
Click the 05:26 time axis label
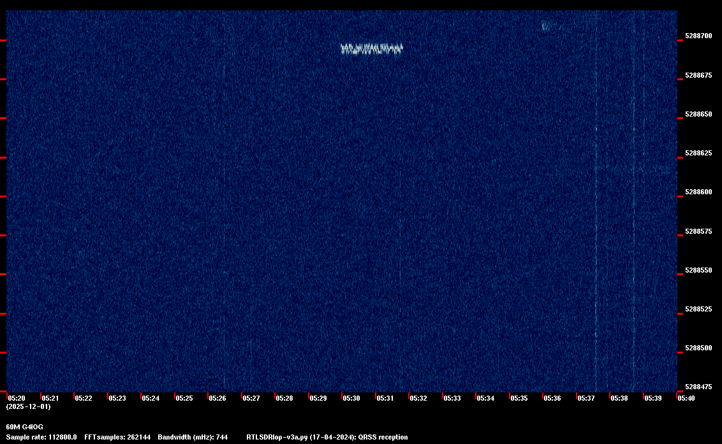coord(217,398)
